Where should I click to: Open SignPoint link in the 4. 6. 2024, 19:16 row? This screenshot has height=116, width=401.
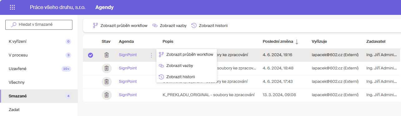[128, 55]
